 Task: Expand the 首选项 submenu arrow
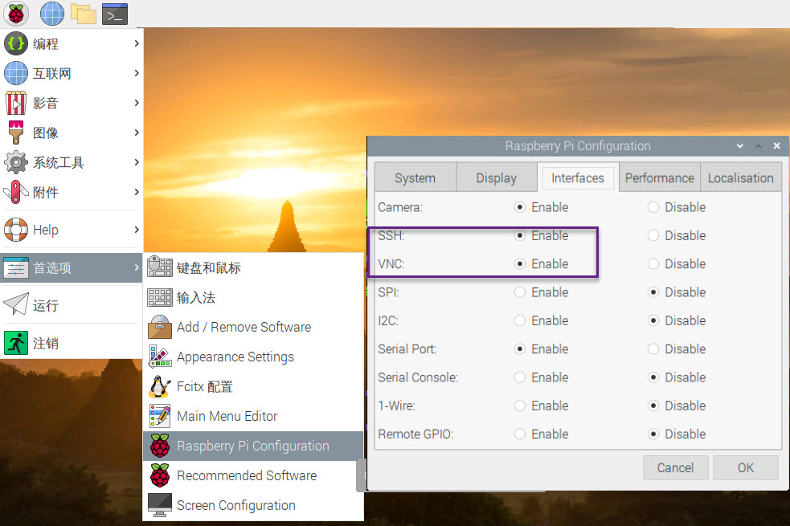[x=137, y=267]
